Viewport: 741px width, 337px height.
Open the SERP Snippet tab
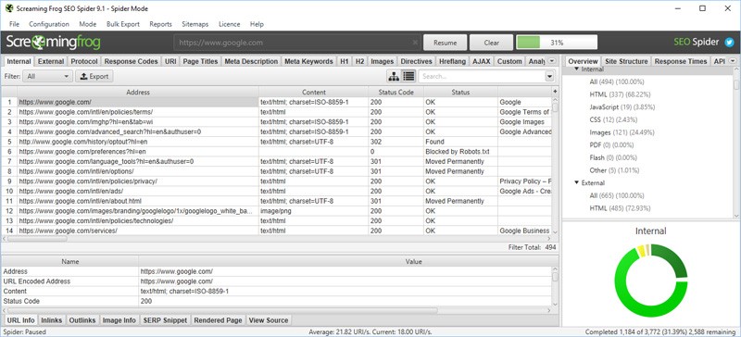tap(165, 320)
